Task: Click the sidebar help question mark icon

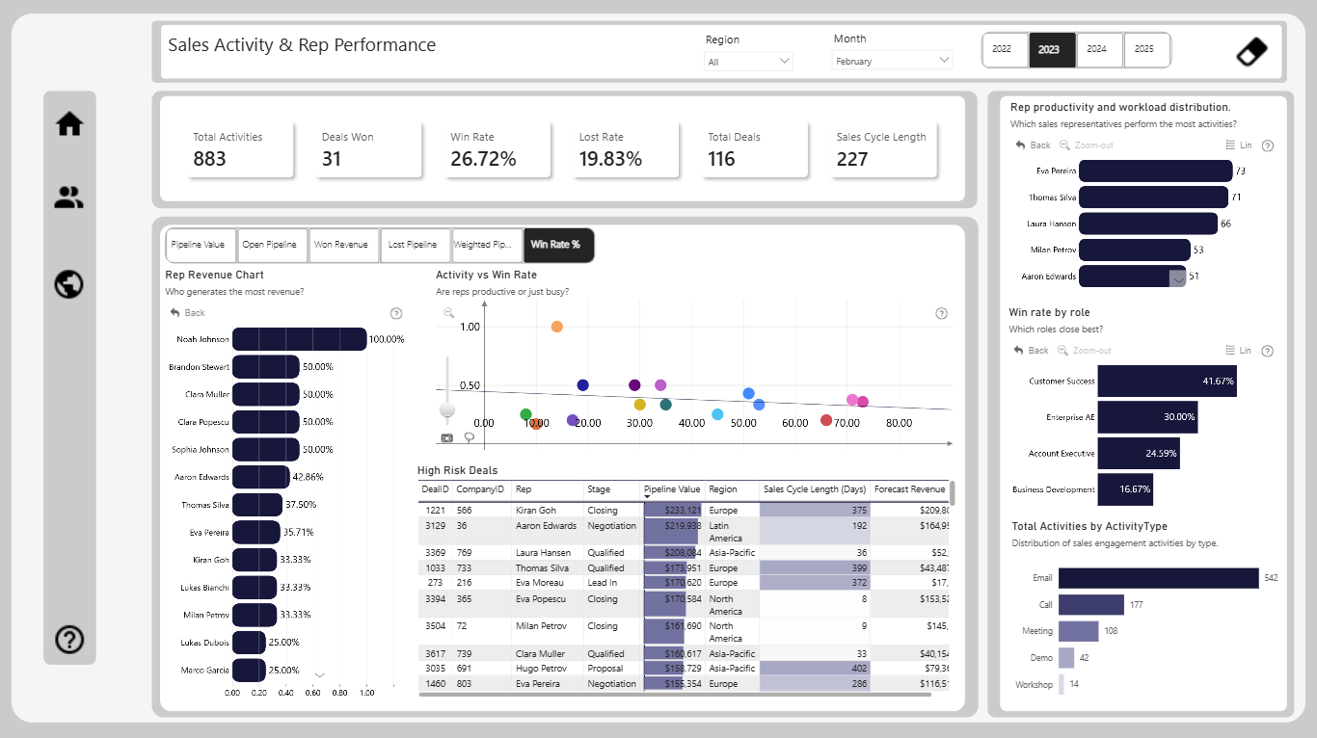Action: (x=69, y=640)
